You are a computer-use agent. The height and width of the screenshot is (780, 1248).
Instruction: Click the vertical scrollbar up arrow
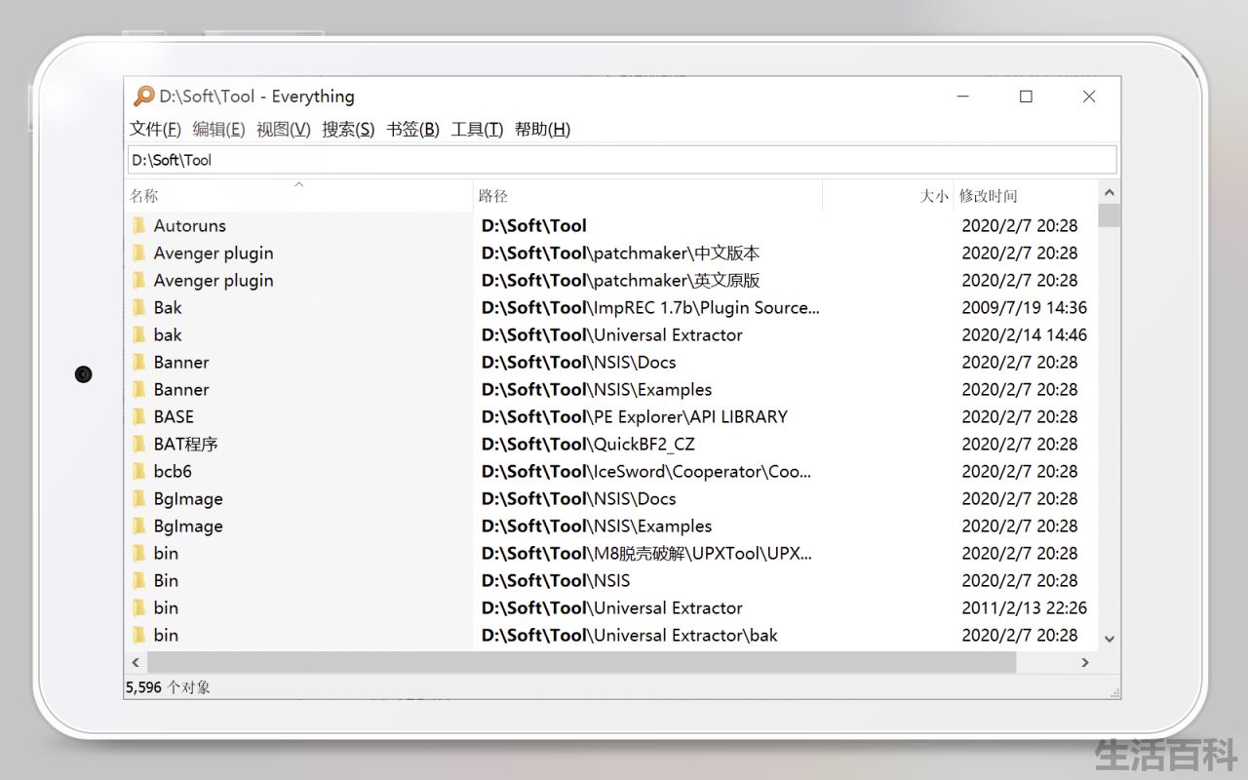(1109, 192)
